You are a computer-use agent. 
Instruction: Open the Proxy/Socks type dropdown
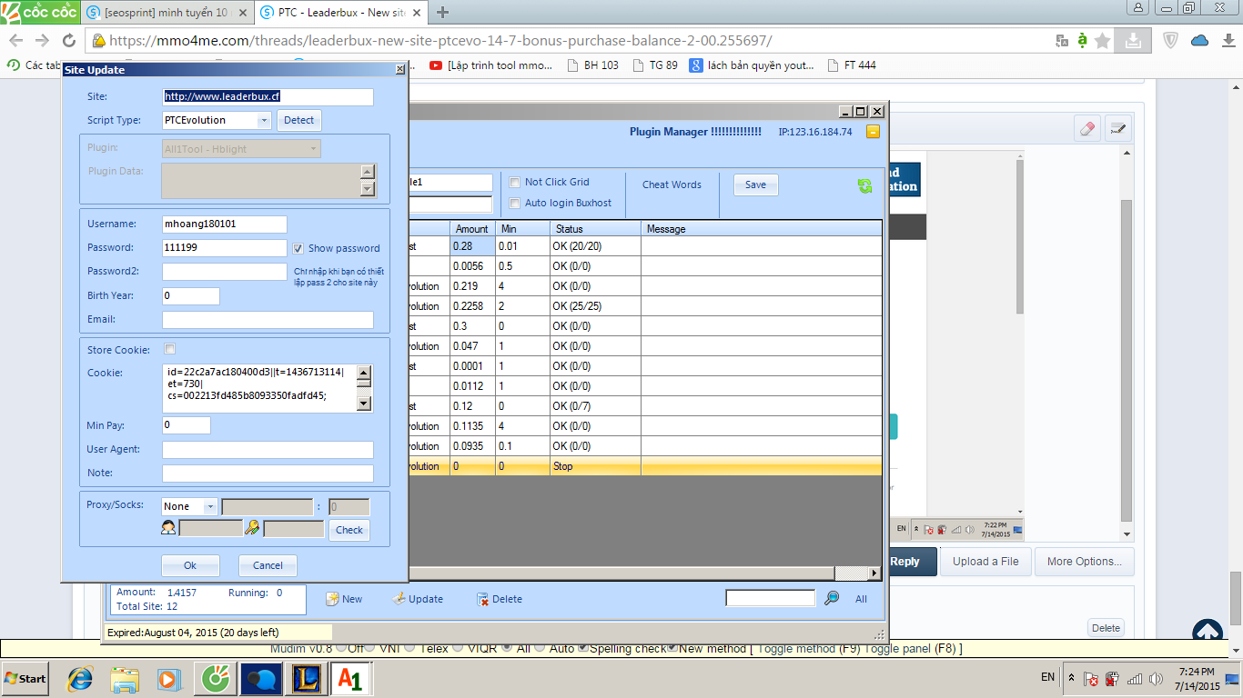tap(210, 506)
